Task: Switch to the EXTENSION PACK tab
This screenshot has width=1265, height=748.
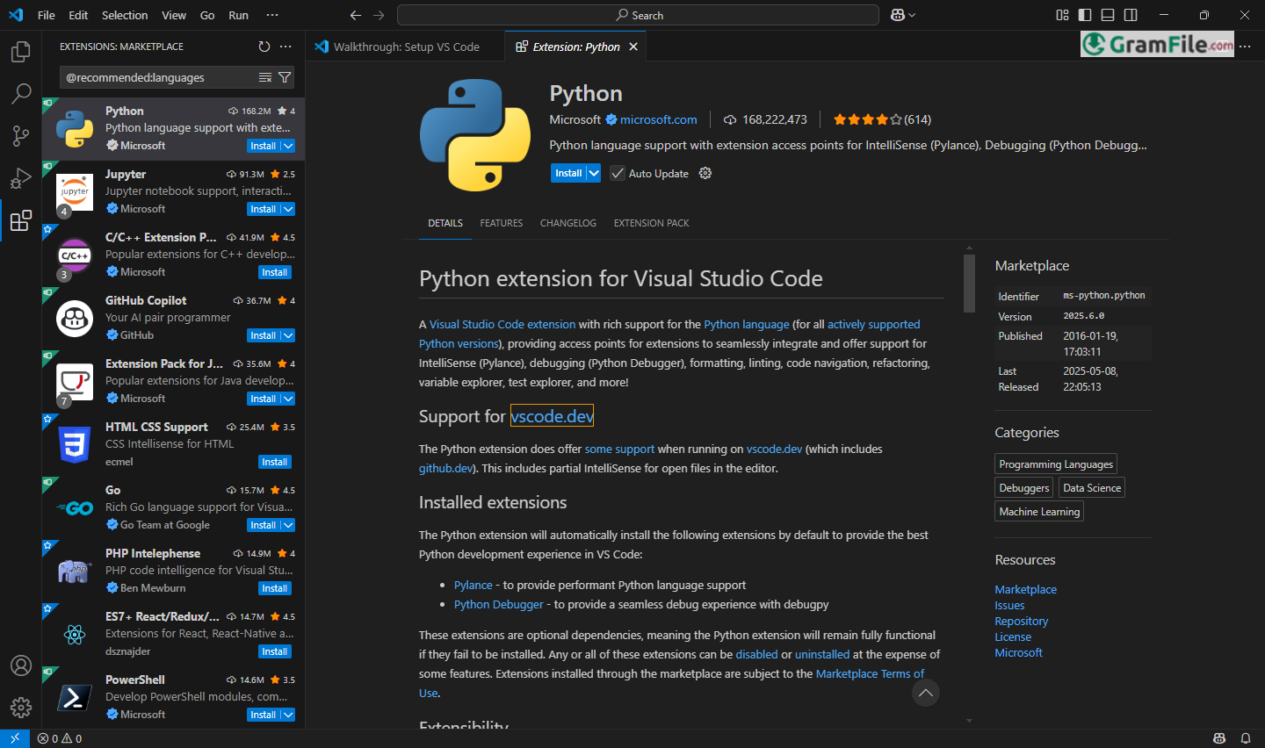Action: (651, 223)
